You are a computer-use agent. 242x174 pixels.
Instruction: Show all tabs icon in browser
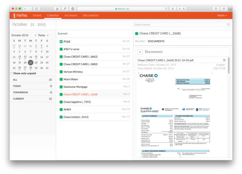click(223, 9)
